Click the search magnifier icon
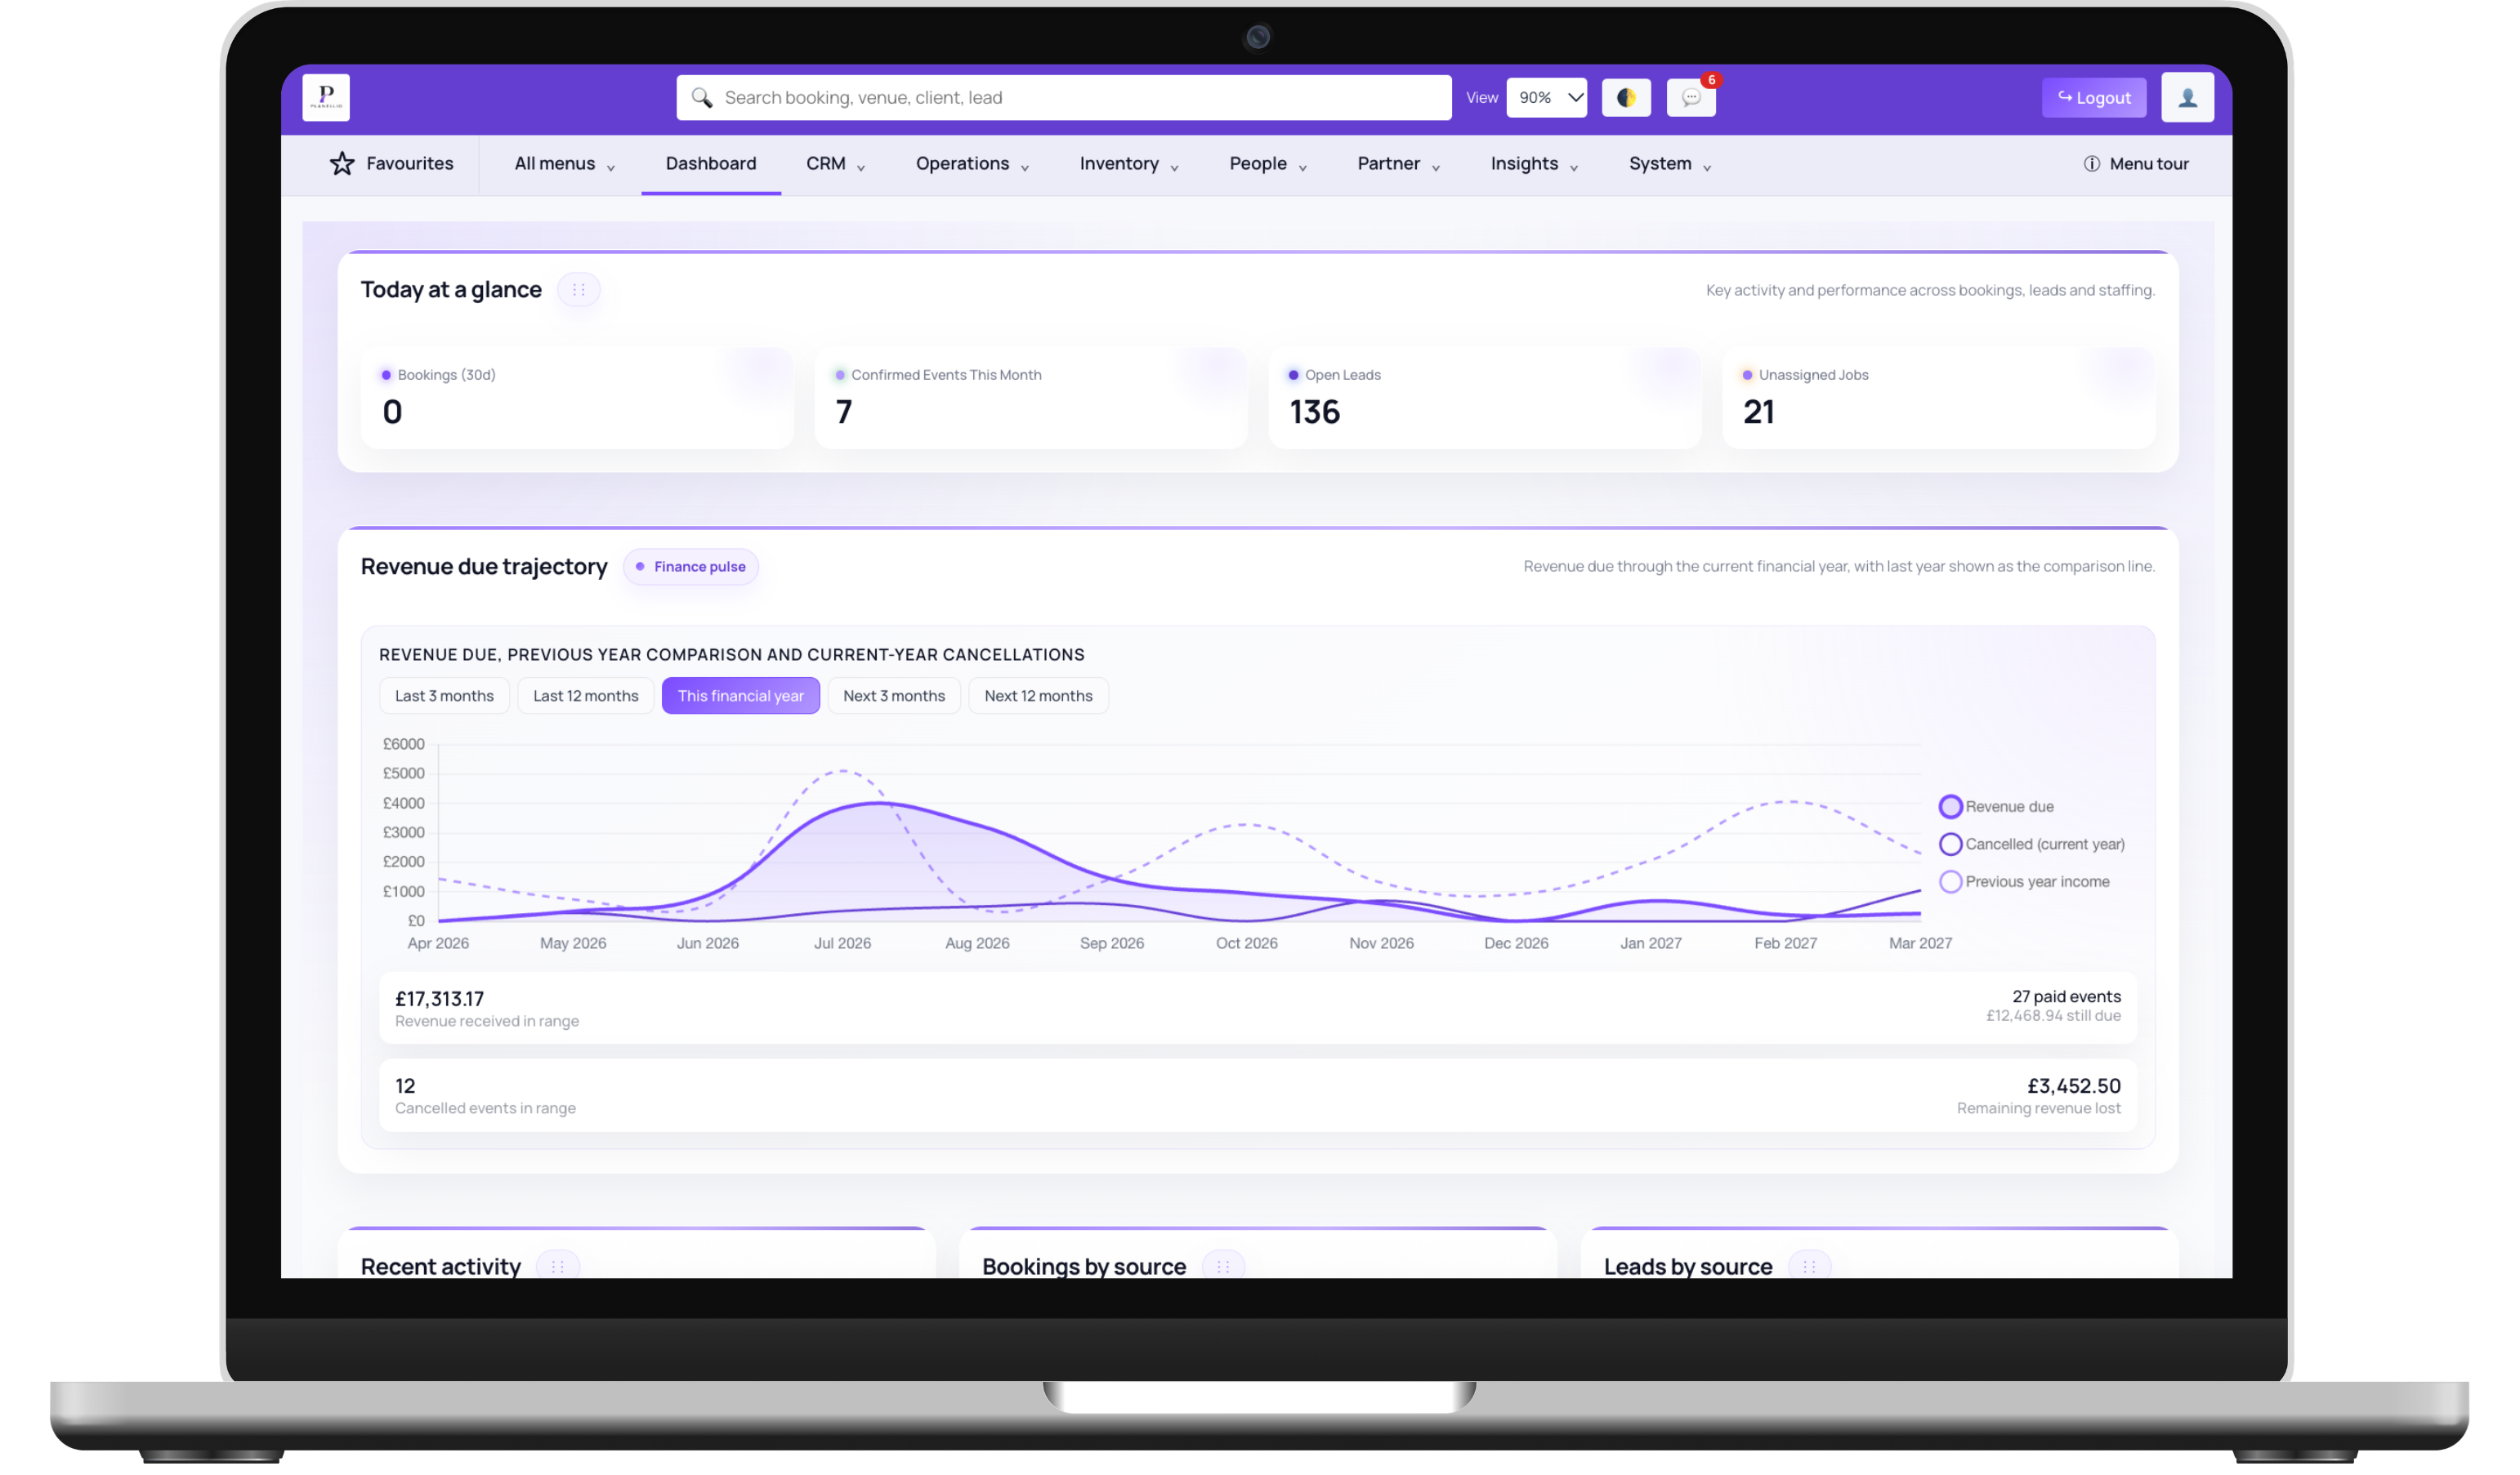The image size is (2520, 1475). coord(702,98)
